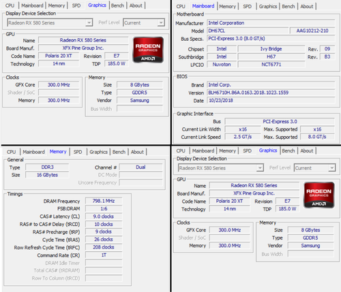The width and height of the screenshot is (341, 292).
Task: Switch to the Graphics tab in the Memory timings panel
Action: pyautogui.click(x=98, y=152)
